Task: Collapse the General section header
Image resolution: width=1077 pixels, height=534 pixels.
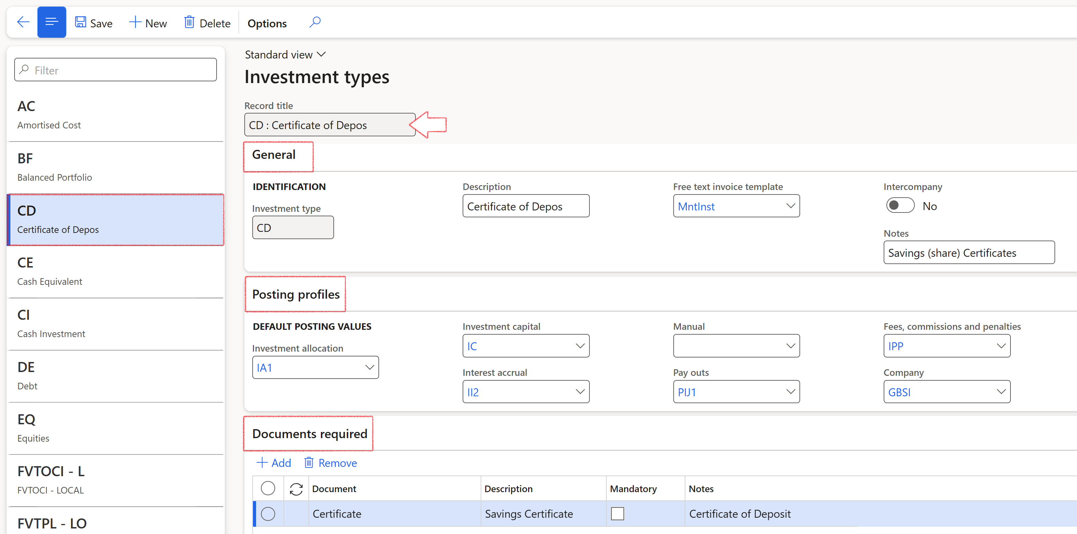Action: click(x=274, y=155)
